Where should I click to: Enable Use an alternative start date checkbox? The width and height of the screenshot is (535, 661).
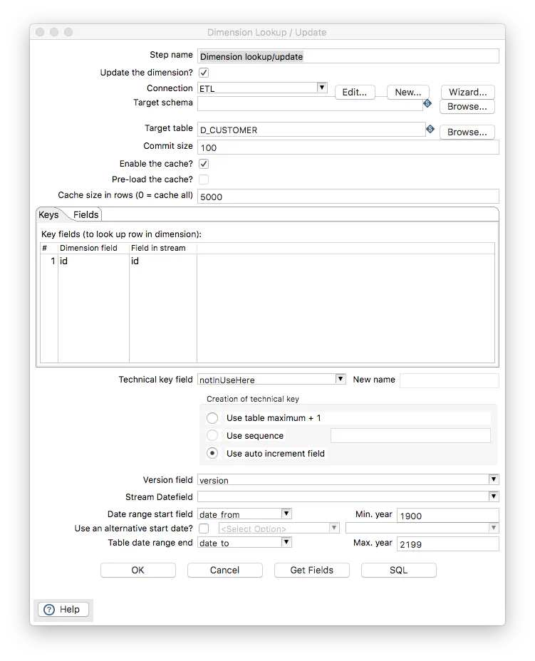[204, 529]
